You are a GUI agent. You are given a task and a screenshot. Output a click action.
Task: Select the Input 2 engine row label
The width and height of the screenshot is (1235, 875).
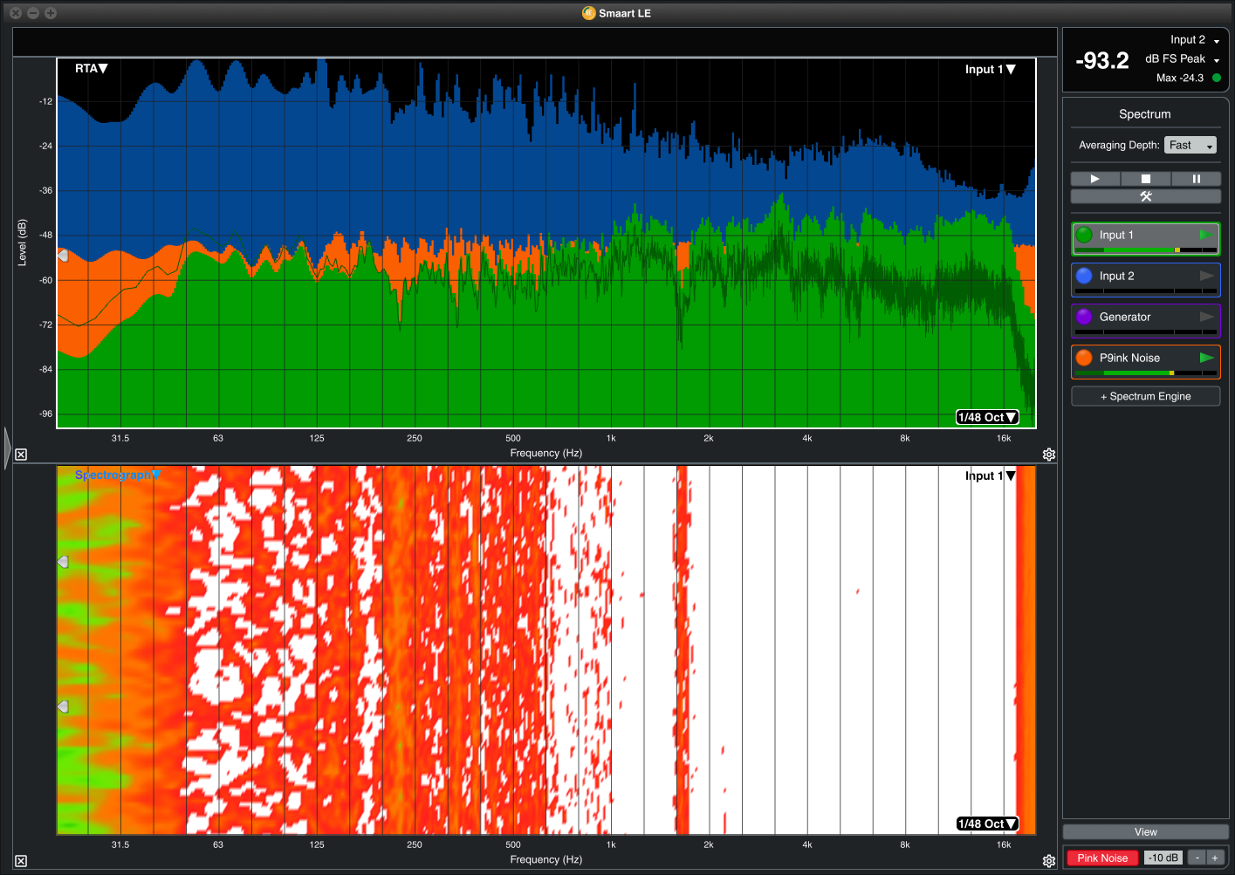[1117, 276]
